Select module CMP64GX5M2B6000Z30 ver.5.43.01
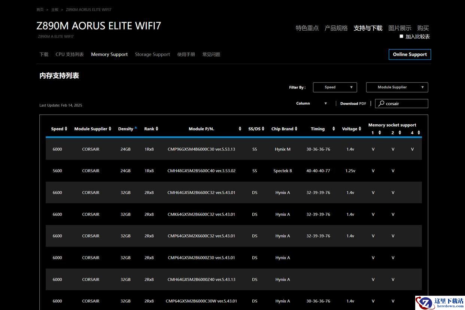 click(201, 258)
